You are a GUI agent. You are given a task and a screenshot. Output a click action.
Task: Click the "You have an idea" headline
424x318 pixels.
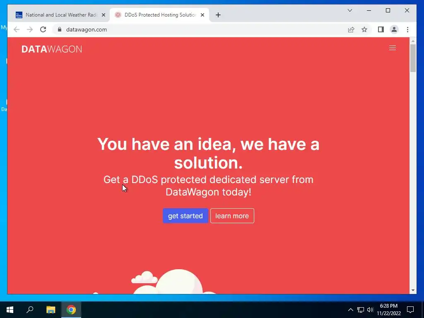point(208,153)
